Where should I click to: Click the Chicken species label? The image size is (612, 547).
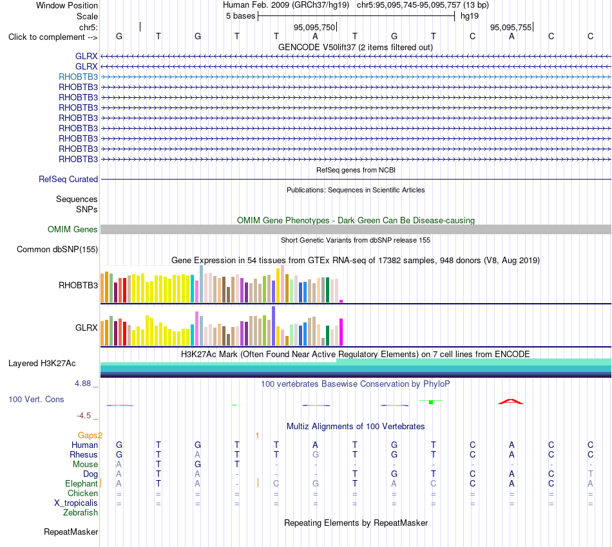(x=82, y=493)
